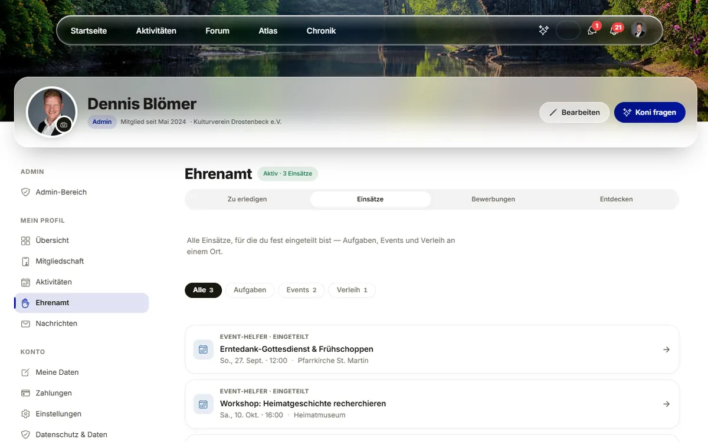The image size is (708, 442).
Task: Click the Ehrenamt hand icon
Action: click(25, 303)
